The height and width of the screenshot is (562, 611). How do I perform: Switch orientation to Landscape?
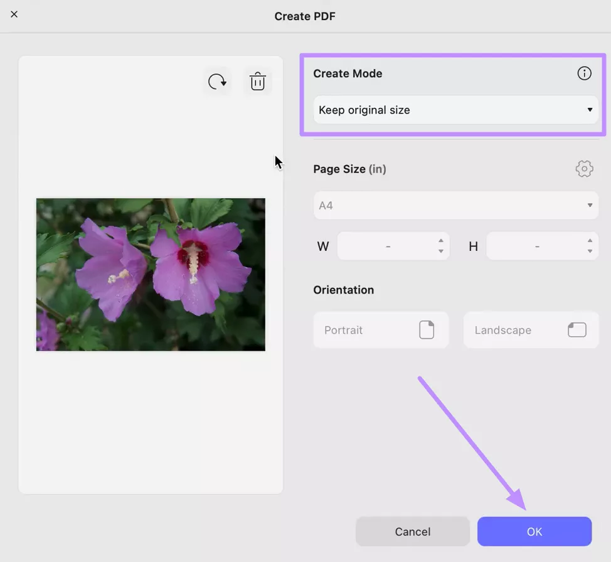coord(531,329)
